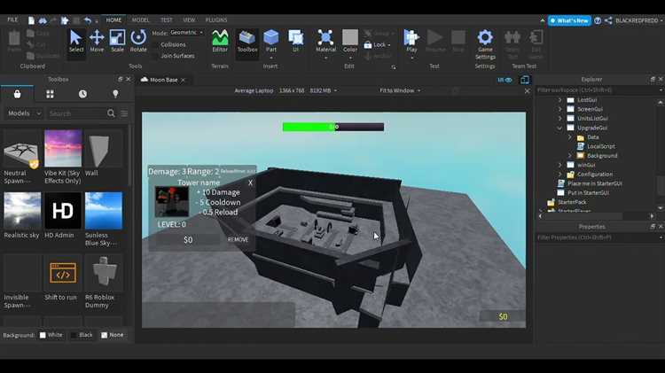
Task: Open the Toolbox filter options icon
Action: pos(124,113)
